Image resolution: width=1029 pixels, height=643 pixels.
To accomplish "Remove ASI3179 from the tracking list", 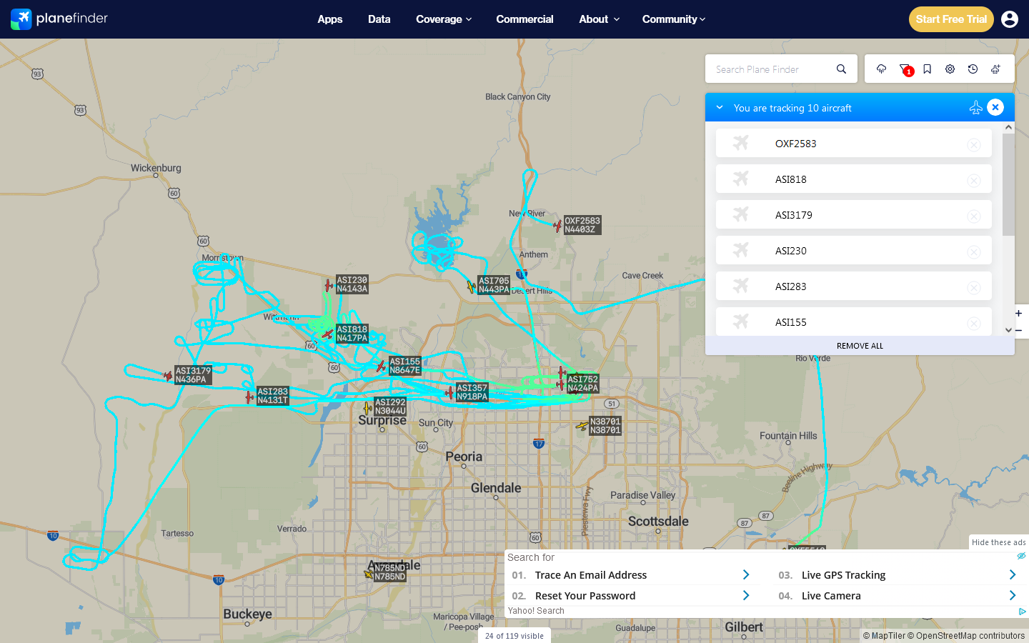I will tap(973, 216).
